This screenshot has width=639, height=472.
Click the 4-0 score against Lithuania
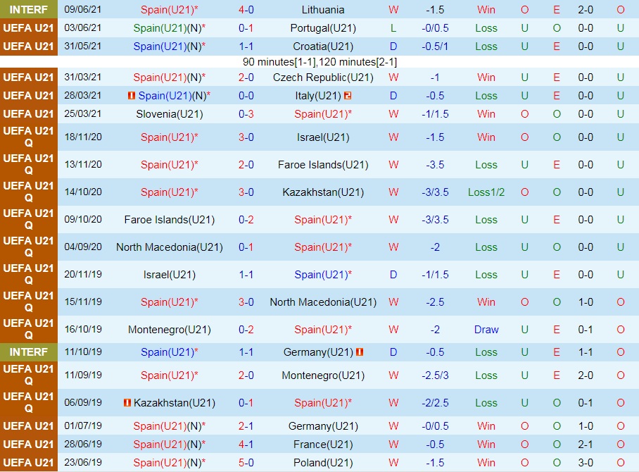246,10
